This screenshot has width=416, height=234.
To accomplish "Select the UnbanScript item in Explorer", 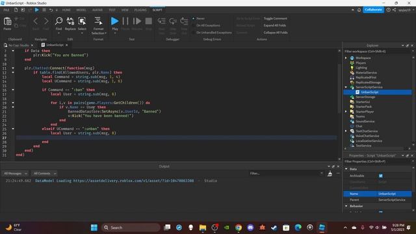I will 370,92.
